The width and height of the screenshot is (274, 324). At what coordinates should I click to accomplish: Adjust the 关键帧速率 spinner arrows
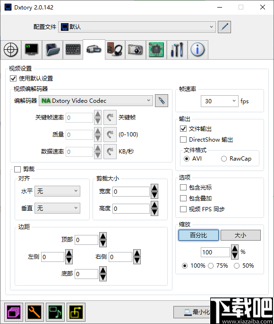click(98, 117)
